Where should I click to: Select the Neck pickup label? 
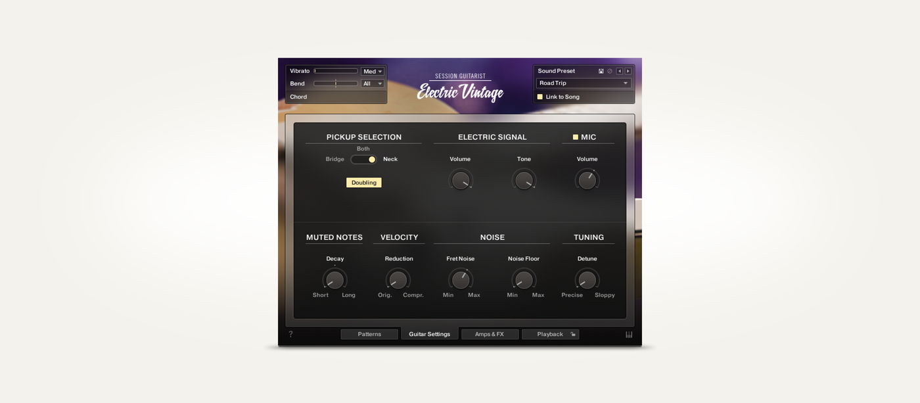pos(390,159)
